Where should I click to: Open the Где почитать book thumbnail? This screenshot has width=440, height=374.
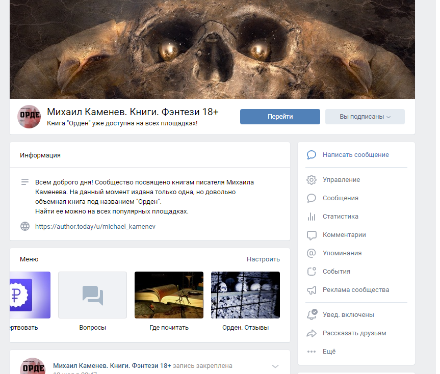click(x=169, y=295)
